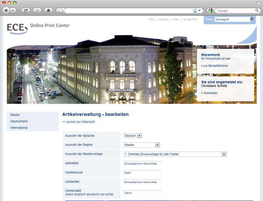
Task: Click the ECE logo
Action: (x=17, y=28)
